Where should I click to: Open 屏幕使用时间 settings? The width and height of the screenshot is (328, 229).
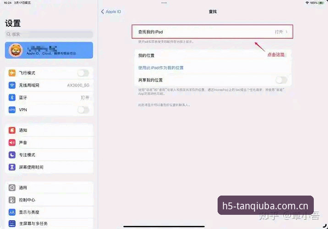pyautogui.click(x=49, y=167)
